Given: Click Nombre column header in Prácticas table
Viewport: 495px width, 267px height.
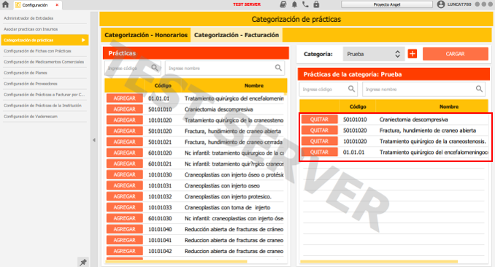Looking at the screenshot, I should click(x=254, y=85).
